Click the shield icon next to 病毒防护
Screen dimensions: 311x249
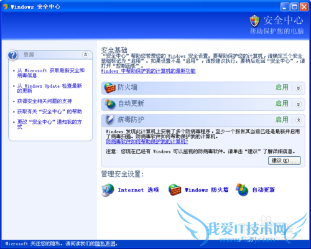tap(110, 120)
